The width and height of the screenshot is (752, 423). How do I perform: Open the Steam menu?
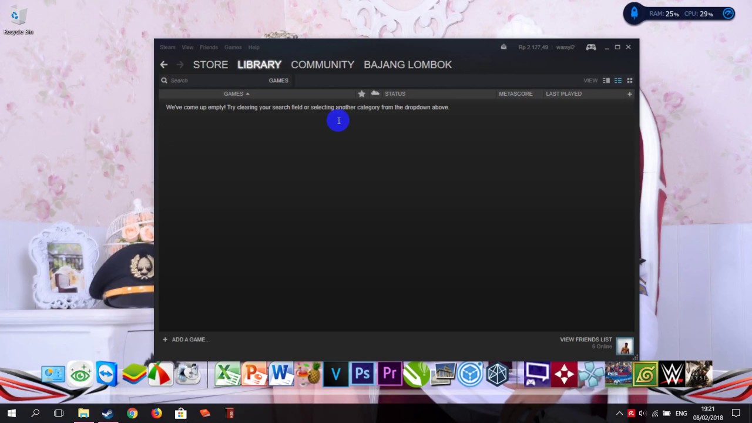167,47
